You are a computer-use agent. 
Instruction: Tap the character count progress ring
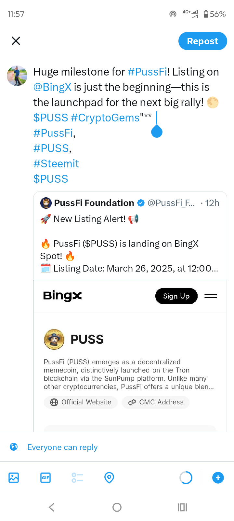pyautogui.click(x=186, y=478)
